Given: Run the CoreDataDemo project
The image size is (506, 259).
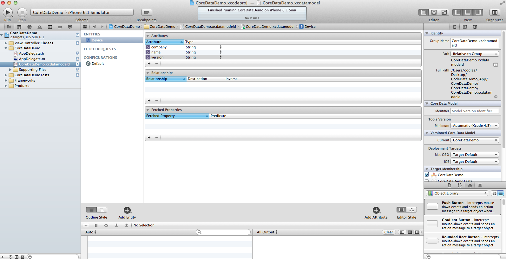Looking at the screenshot, I should click(x=8, y=12).
